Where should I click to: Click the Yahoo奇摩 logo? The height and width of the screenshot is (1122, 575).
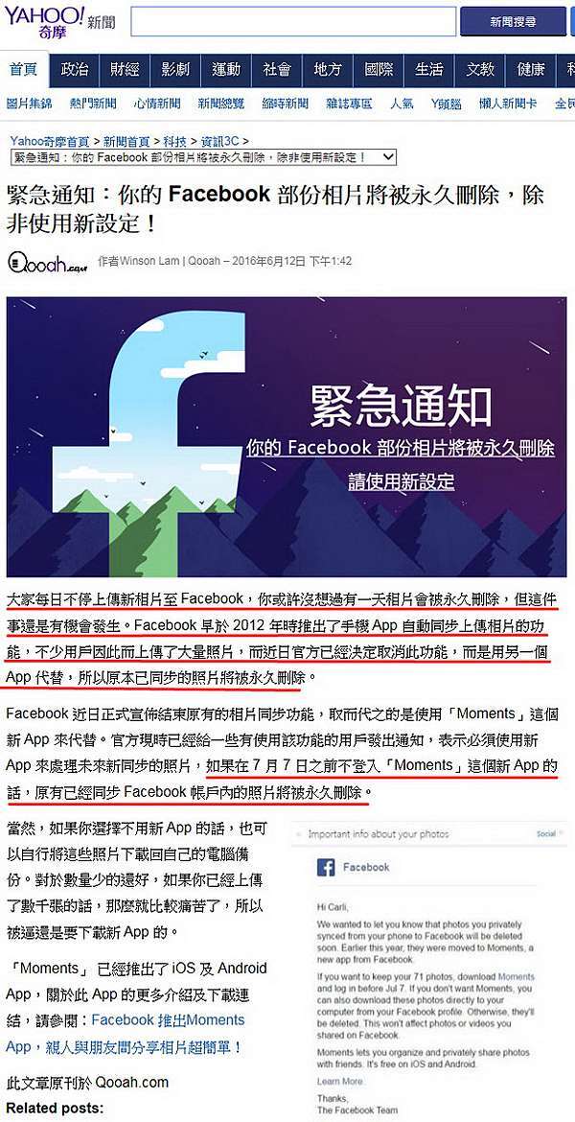tap(43, 21)
